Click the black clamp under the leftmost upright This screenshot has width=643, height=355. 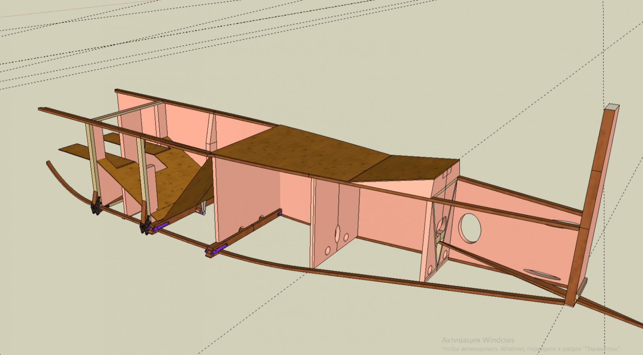coord(96,206)
